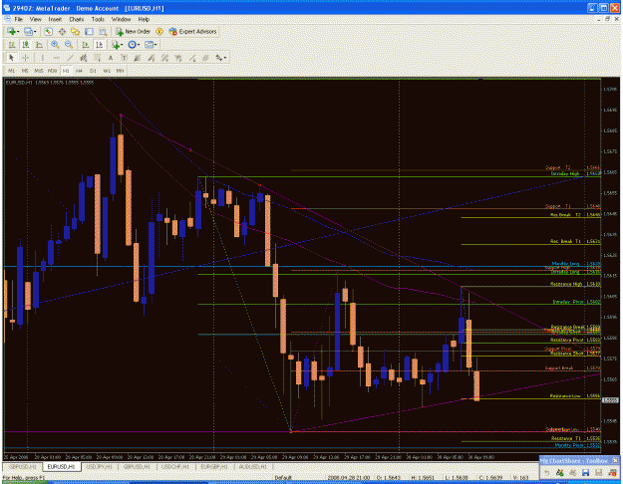
Task: Expand the New Chart dropdown arrow
Action: [18, 32]
